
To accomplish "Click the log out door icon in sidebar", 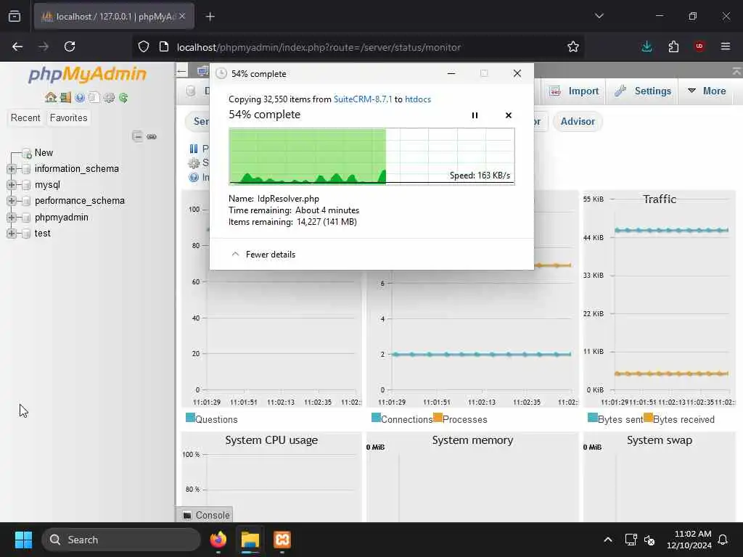I will click(65, 98).
